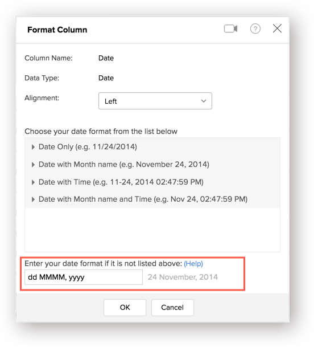
Task: Open the video tutorial camera icon
Action: (231, 28)
